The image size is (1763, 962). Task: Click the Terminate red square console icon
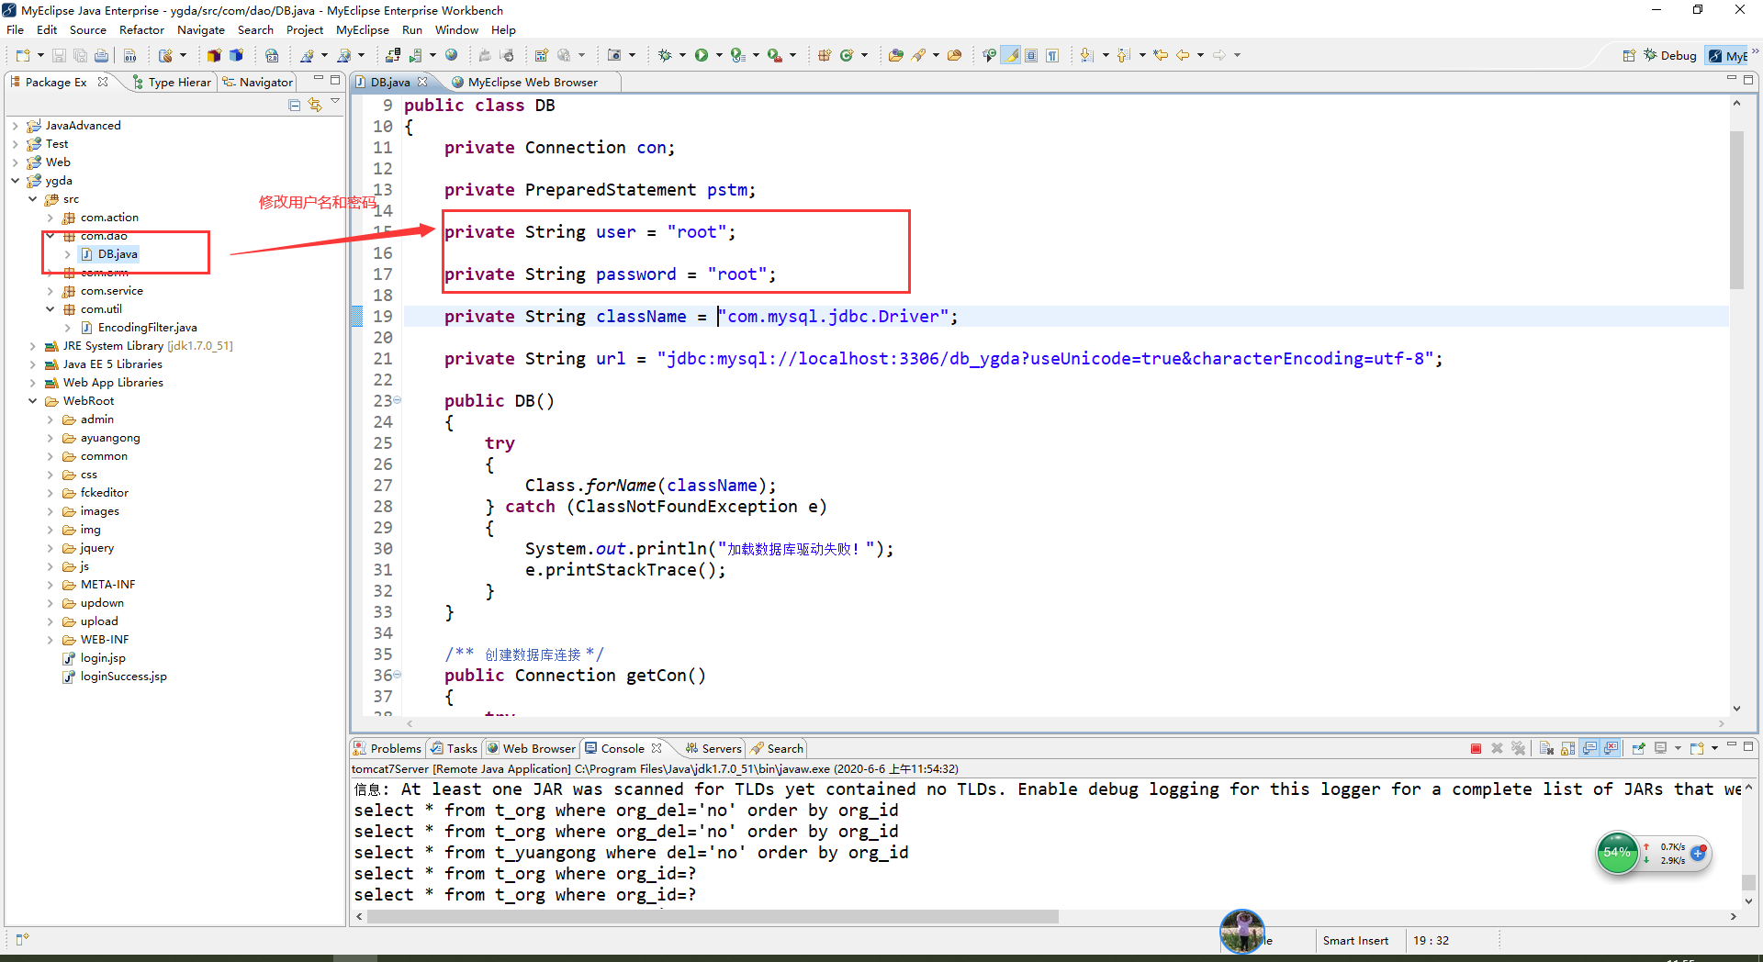(x=1476, y=748)
